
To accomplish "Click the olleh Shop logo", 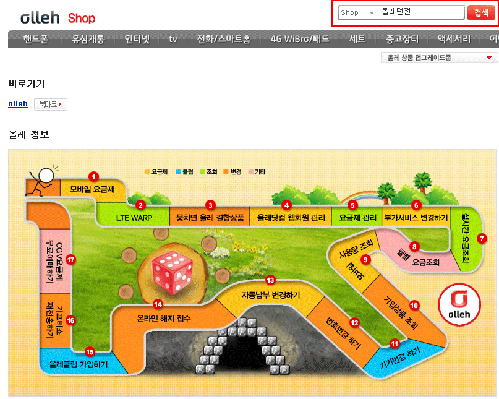I will pos(58,18).
